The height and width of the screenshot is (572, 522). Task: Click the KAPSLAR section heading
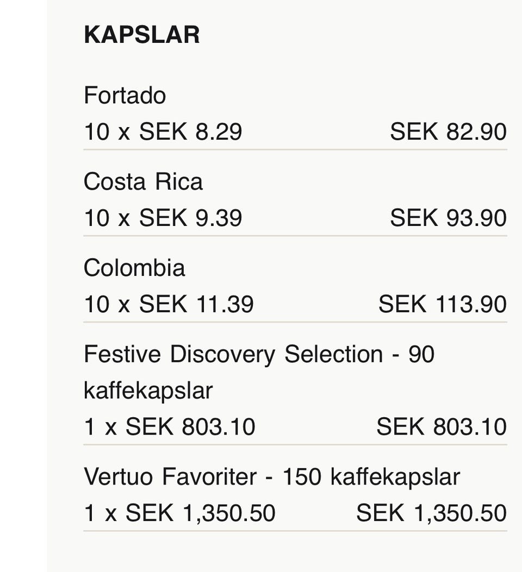142,35
